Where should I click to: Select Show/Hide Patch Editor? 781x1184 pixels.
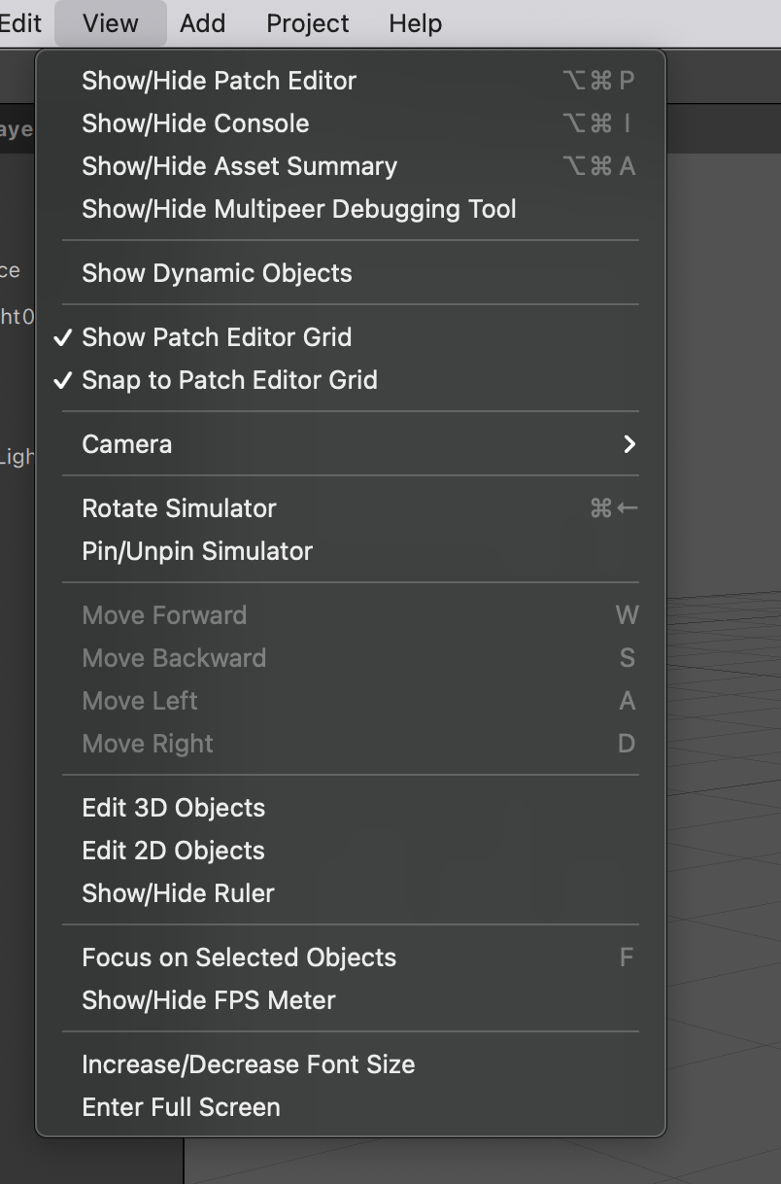pos(219,81)
